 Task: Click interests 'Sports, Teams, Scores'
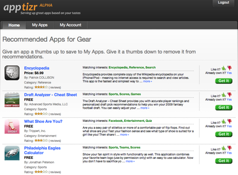pos(125,147)
